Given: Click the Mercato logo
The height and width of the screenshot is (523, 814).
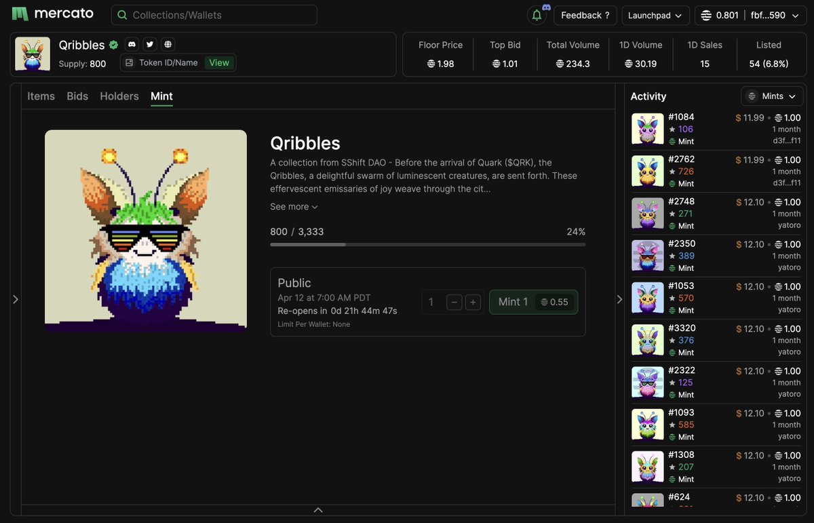Looking at the screenshot, I should (52, 14).
